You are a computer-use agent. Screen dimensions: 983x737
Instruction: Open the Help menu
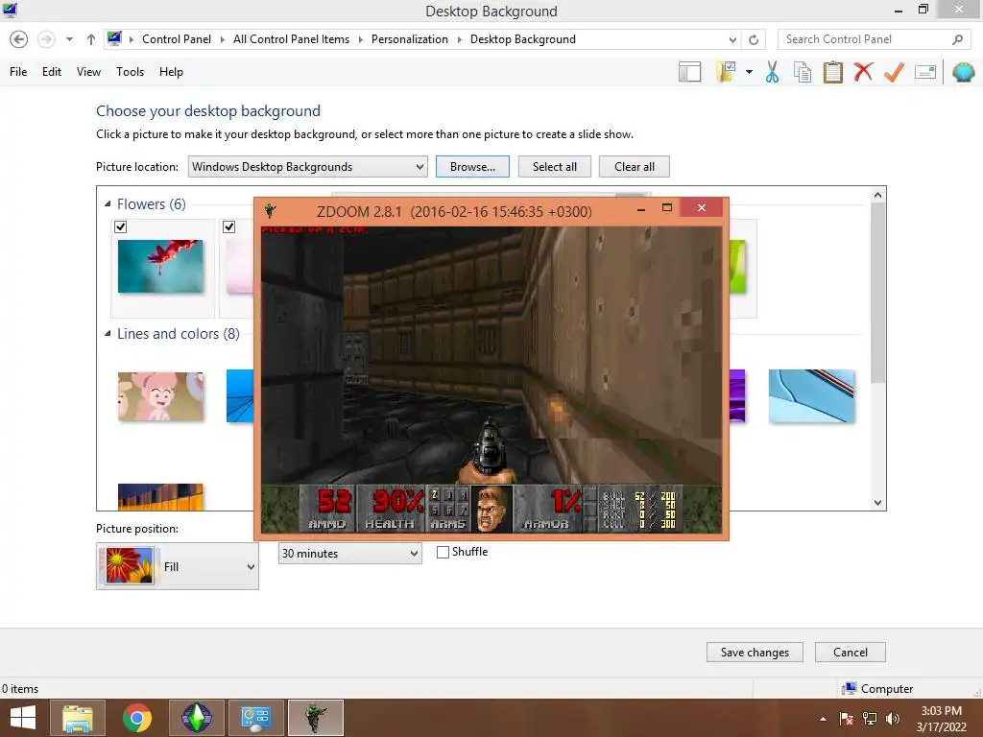[x=171, y=72]
